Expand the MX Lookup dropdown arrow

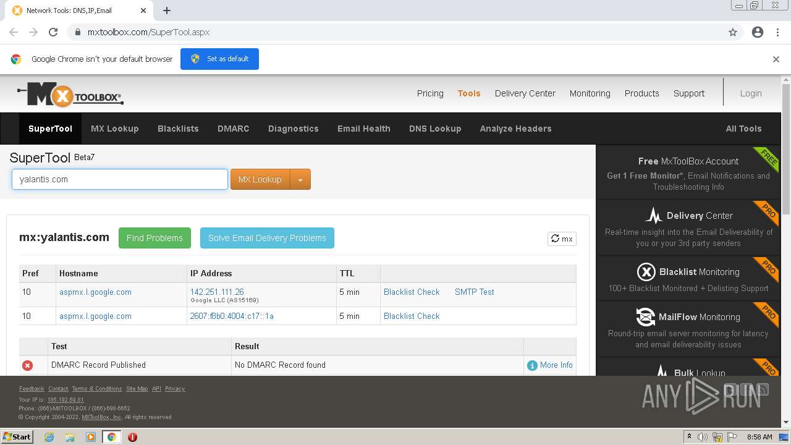coord(300,179)
